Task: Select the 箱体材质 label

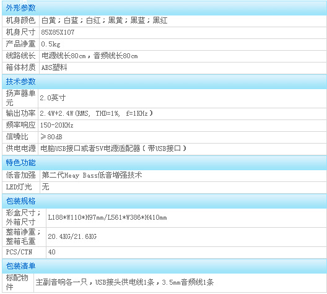Action: pyautogui.click(x=20, y=67)
